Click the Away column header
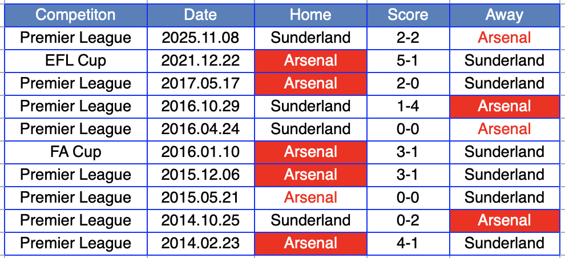The height and width of the screenshot is (258, 565). 505,15
